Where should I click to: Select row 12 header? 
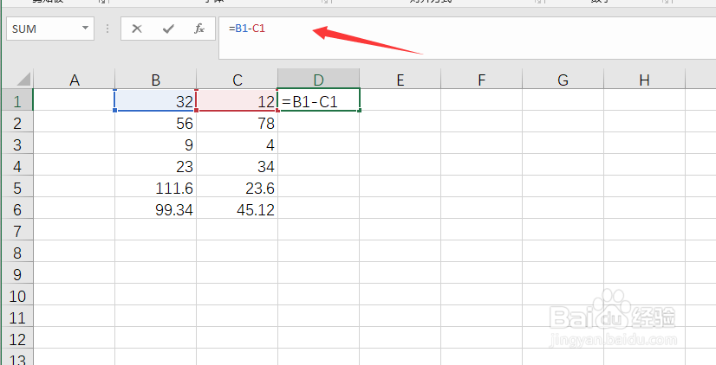pyautogui.click(x=17, y=338)
